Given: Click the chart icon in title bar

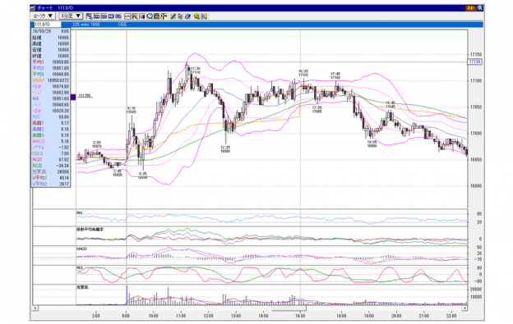Looking at the screenshot, I should (x=33, y=8).
